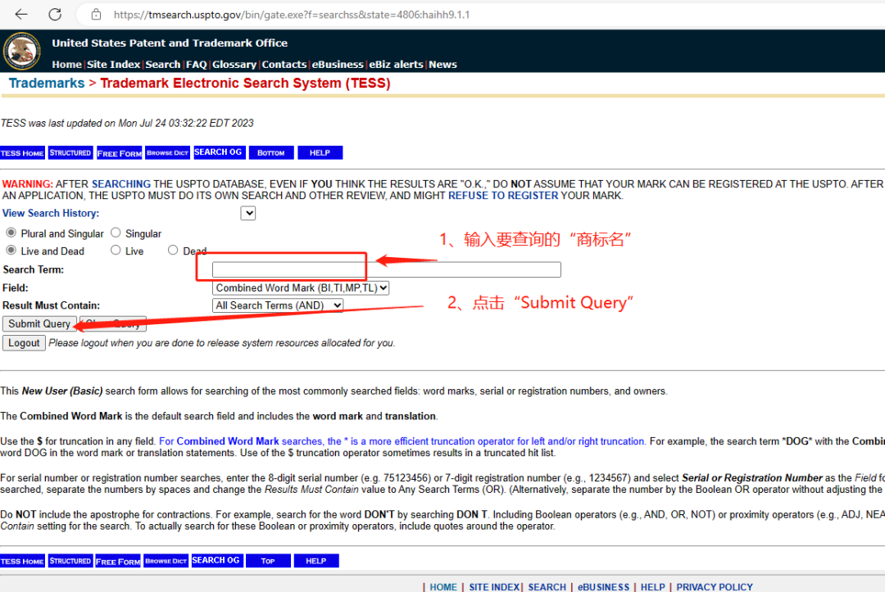The width and height of the screenshot is (885, 592).
Task: Open the View Search History dropdown
Action: click(x=248, y=214)
